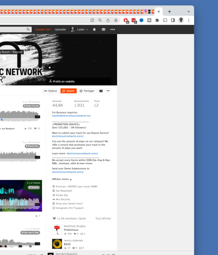
Task: Send message via envelope button below banner
Action: click(101, 91)
